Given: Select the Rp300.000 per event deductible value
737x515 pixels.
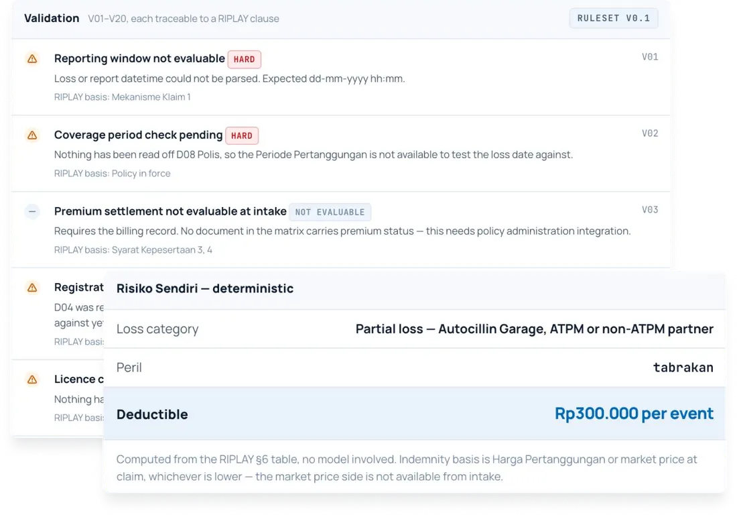Looking at the screenshot, I should 634,414.
